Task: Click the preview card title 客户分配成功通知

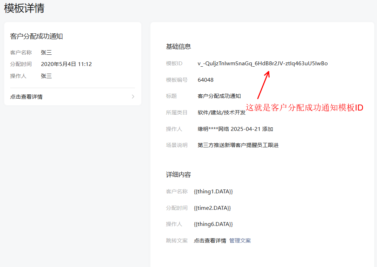Action: click(36, 36)
